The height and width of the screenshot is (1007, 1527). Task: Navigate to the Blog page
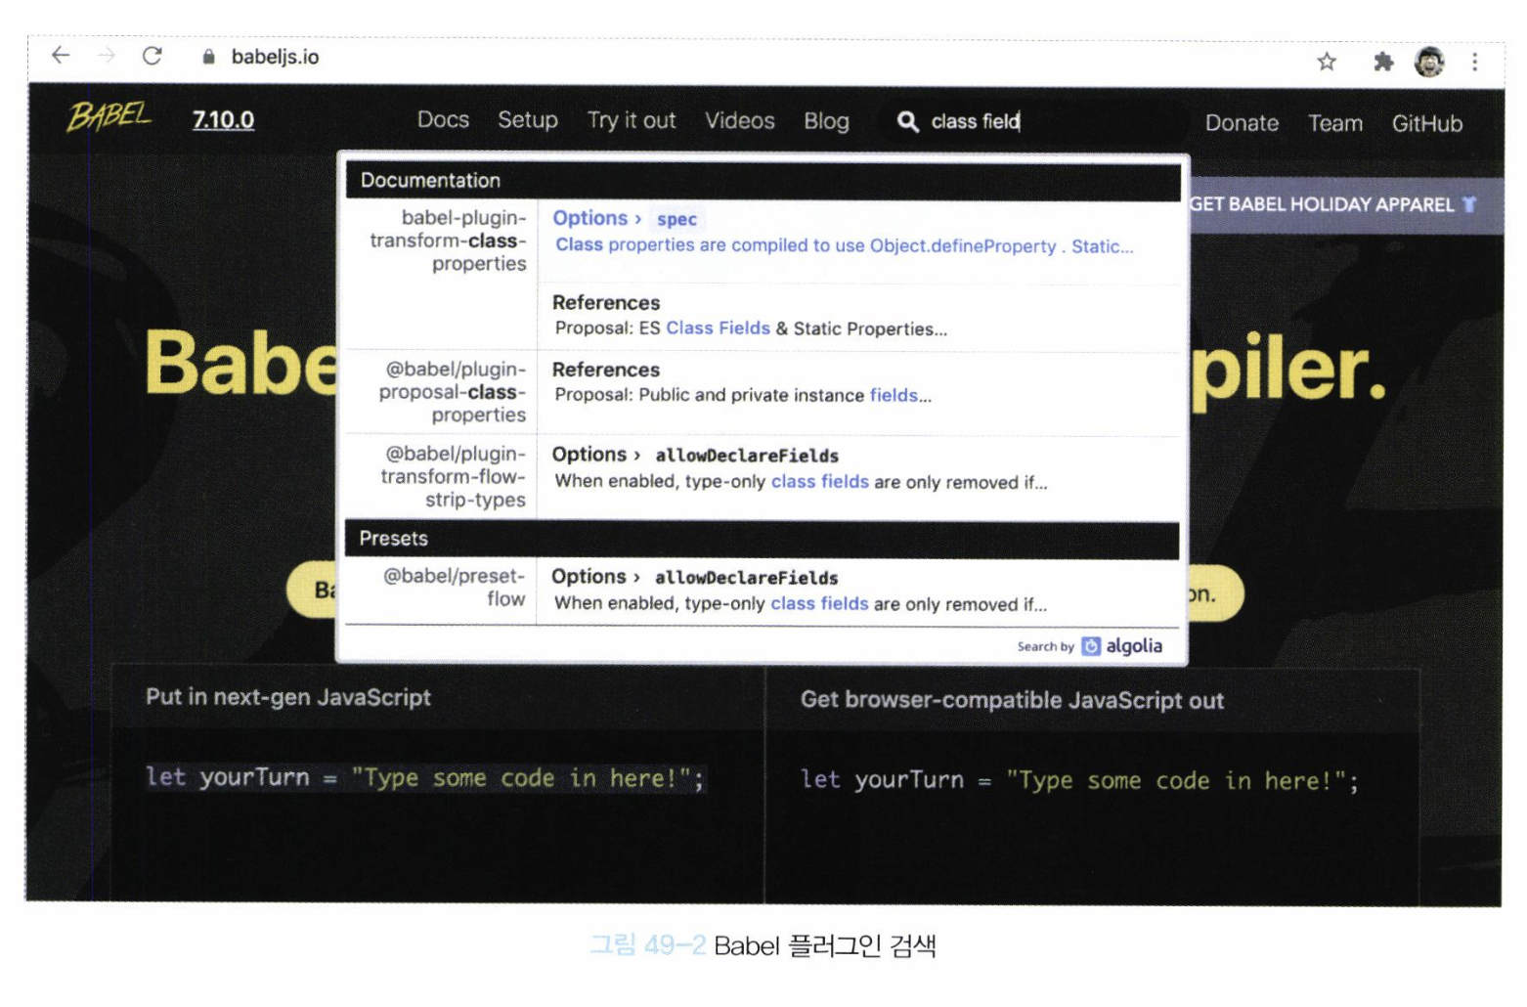click(826, 121)
